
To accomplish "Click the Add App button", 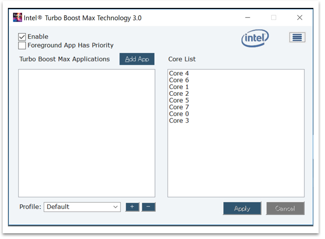I will [137, 59].
